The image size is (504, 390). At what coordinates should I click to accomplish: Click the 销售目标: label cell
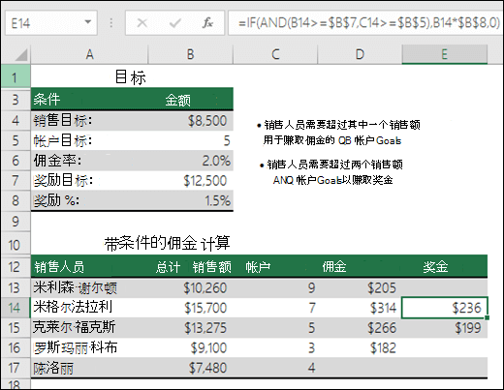[89, 121]
